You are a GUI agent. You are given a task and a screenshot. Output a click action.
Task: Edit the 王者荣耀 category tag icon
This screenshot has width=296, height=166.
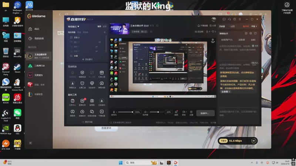click(151, 31)
